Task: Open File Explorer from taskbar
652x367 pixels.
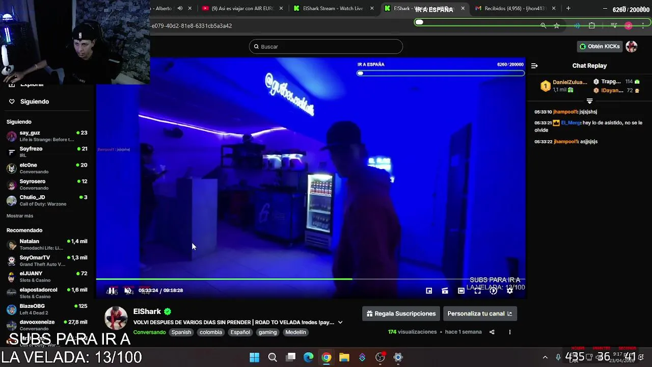Action: pos(344,357)
